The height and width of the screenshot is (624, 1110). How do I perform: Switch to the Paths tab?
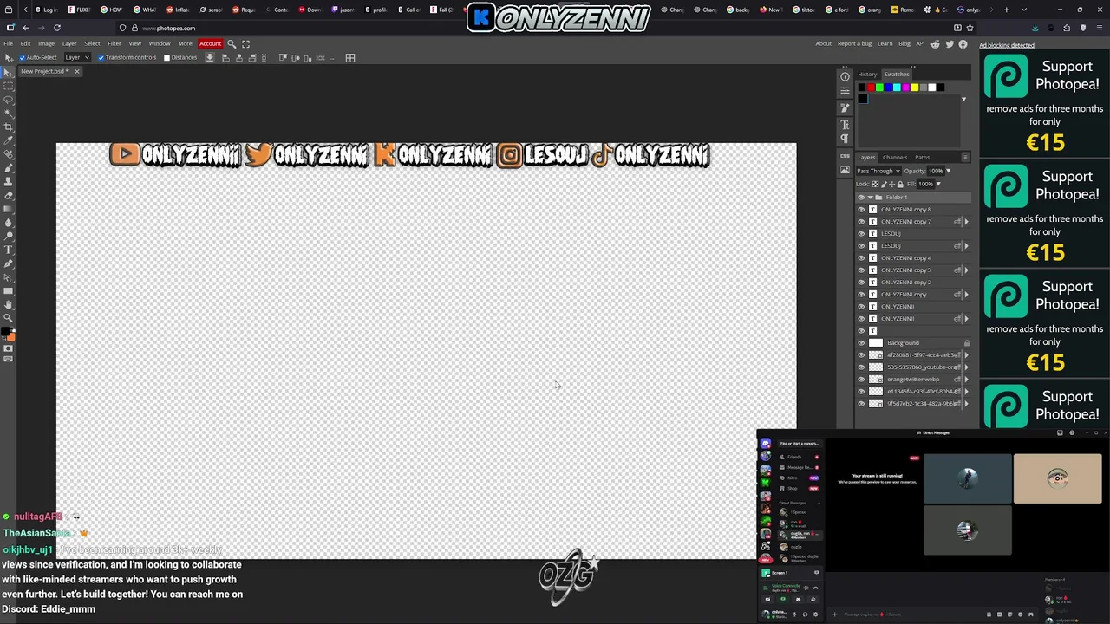point(923,158)
